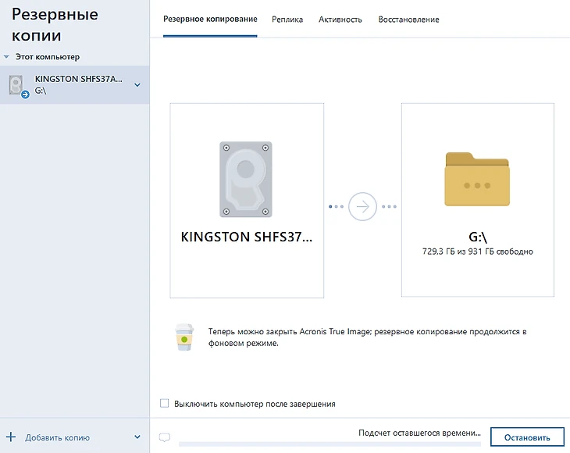Click the plus icon beside Добавить копию
The image size is (570, 453).
[11, 437]
